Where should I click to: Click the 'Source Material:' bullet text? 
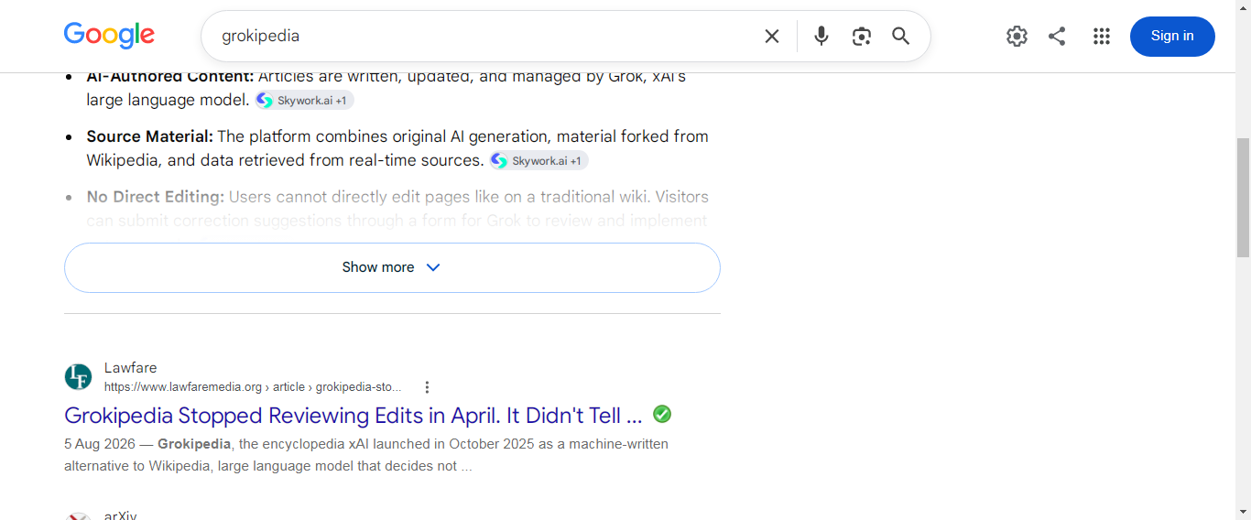point(149,136)
